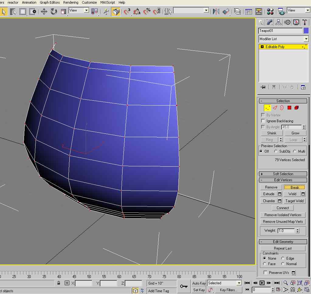Open the Utilities hammer panel
The image size is (311, 294).
[x=304, y=22]
